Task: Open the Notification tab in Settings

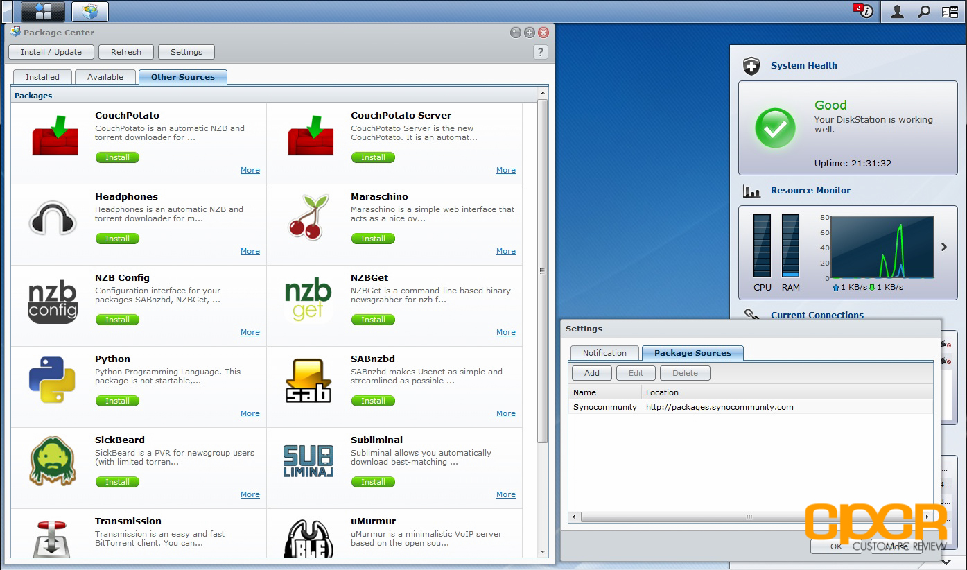Action: coord(604,353)
